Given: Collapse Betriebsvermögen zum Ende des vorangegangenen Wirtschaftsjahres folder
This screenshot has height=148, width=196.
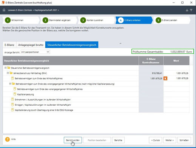Looking at the screenshot, I should [10, 84].
